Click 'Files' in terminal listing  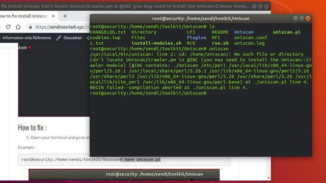point(138,38)
